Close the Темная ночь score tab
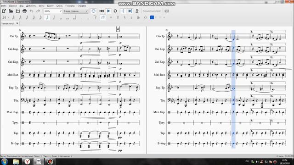Viewport: 294px width, 165px height. coord(17,23)
